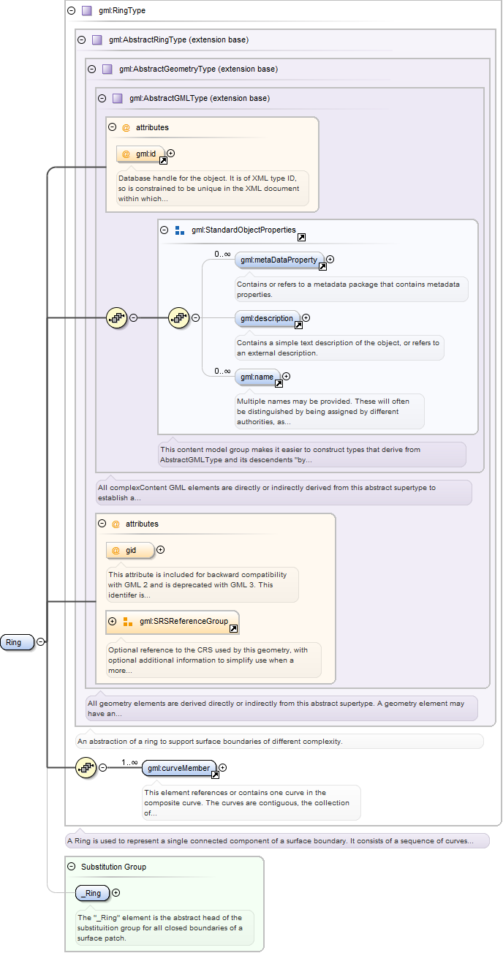
Task: Follow gml:SRSReferenceGroup reference arrow icon
Action: click(x=233, y=628)
